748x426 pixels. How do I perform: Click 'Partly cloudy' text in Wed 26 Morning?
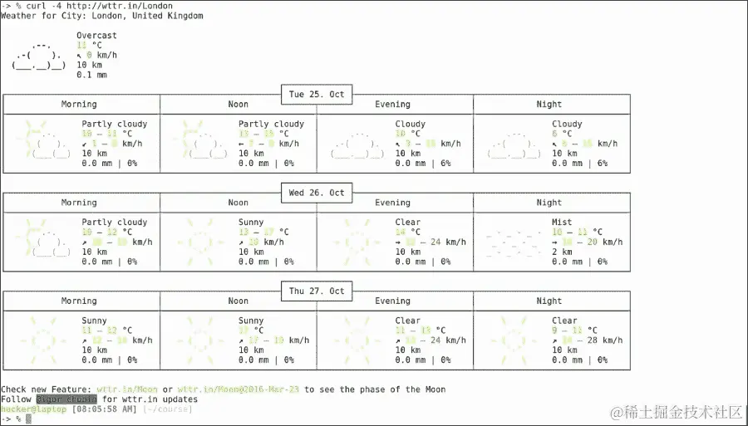click(x=115, y=222)
